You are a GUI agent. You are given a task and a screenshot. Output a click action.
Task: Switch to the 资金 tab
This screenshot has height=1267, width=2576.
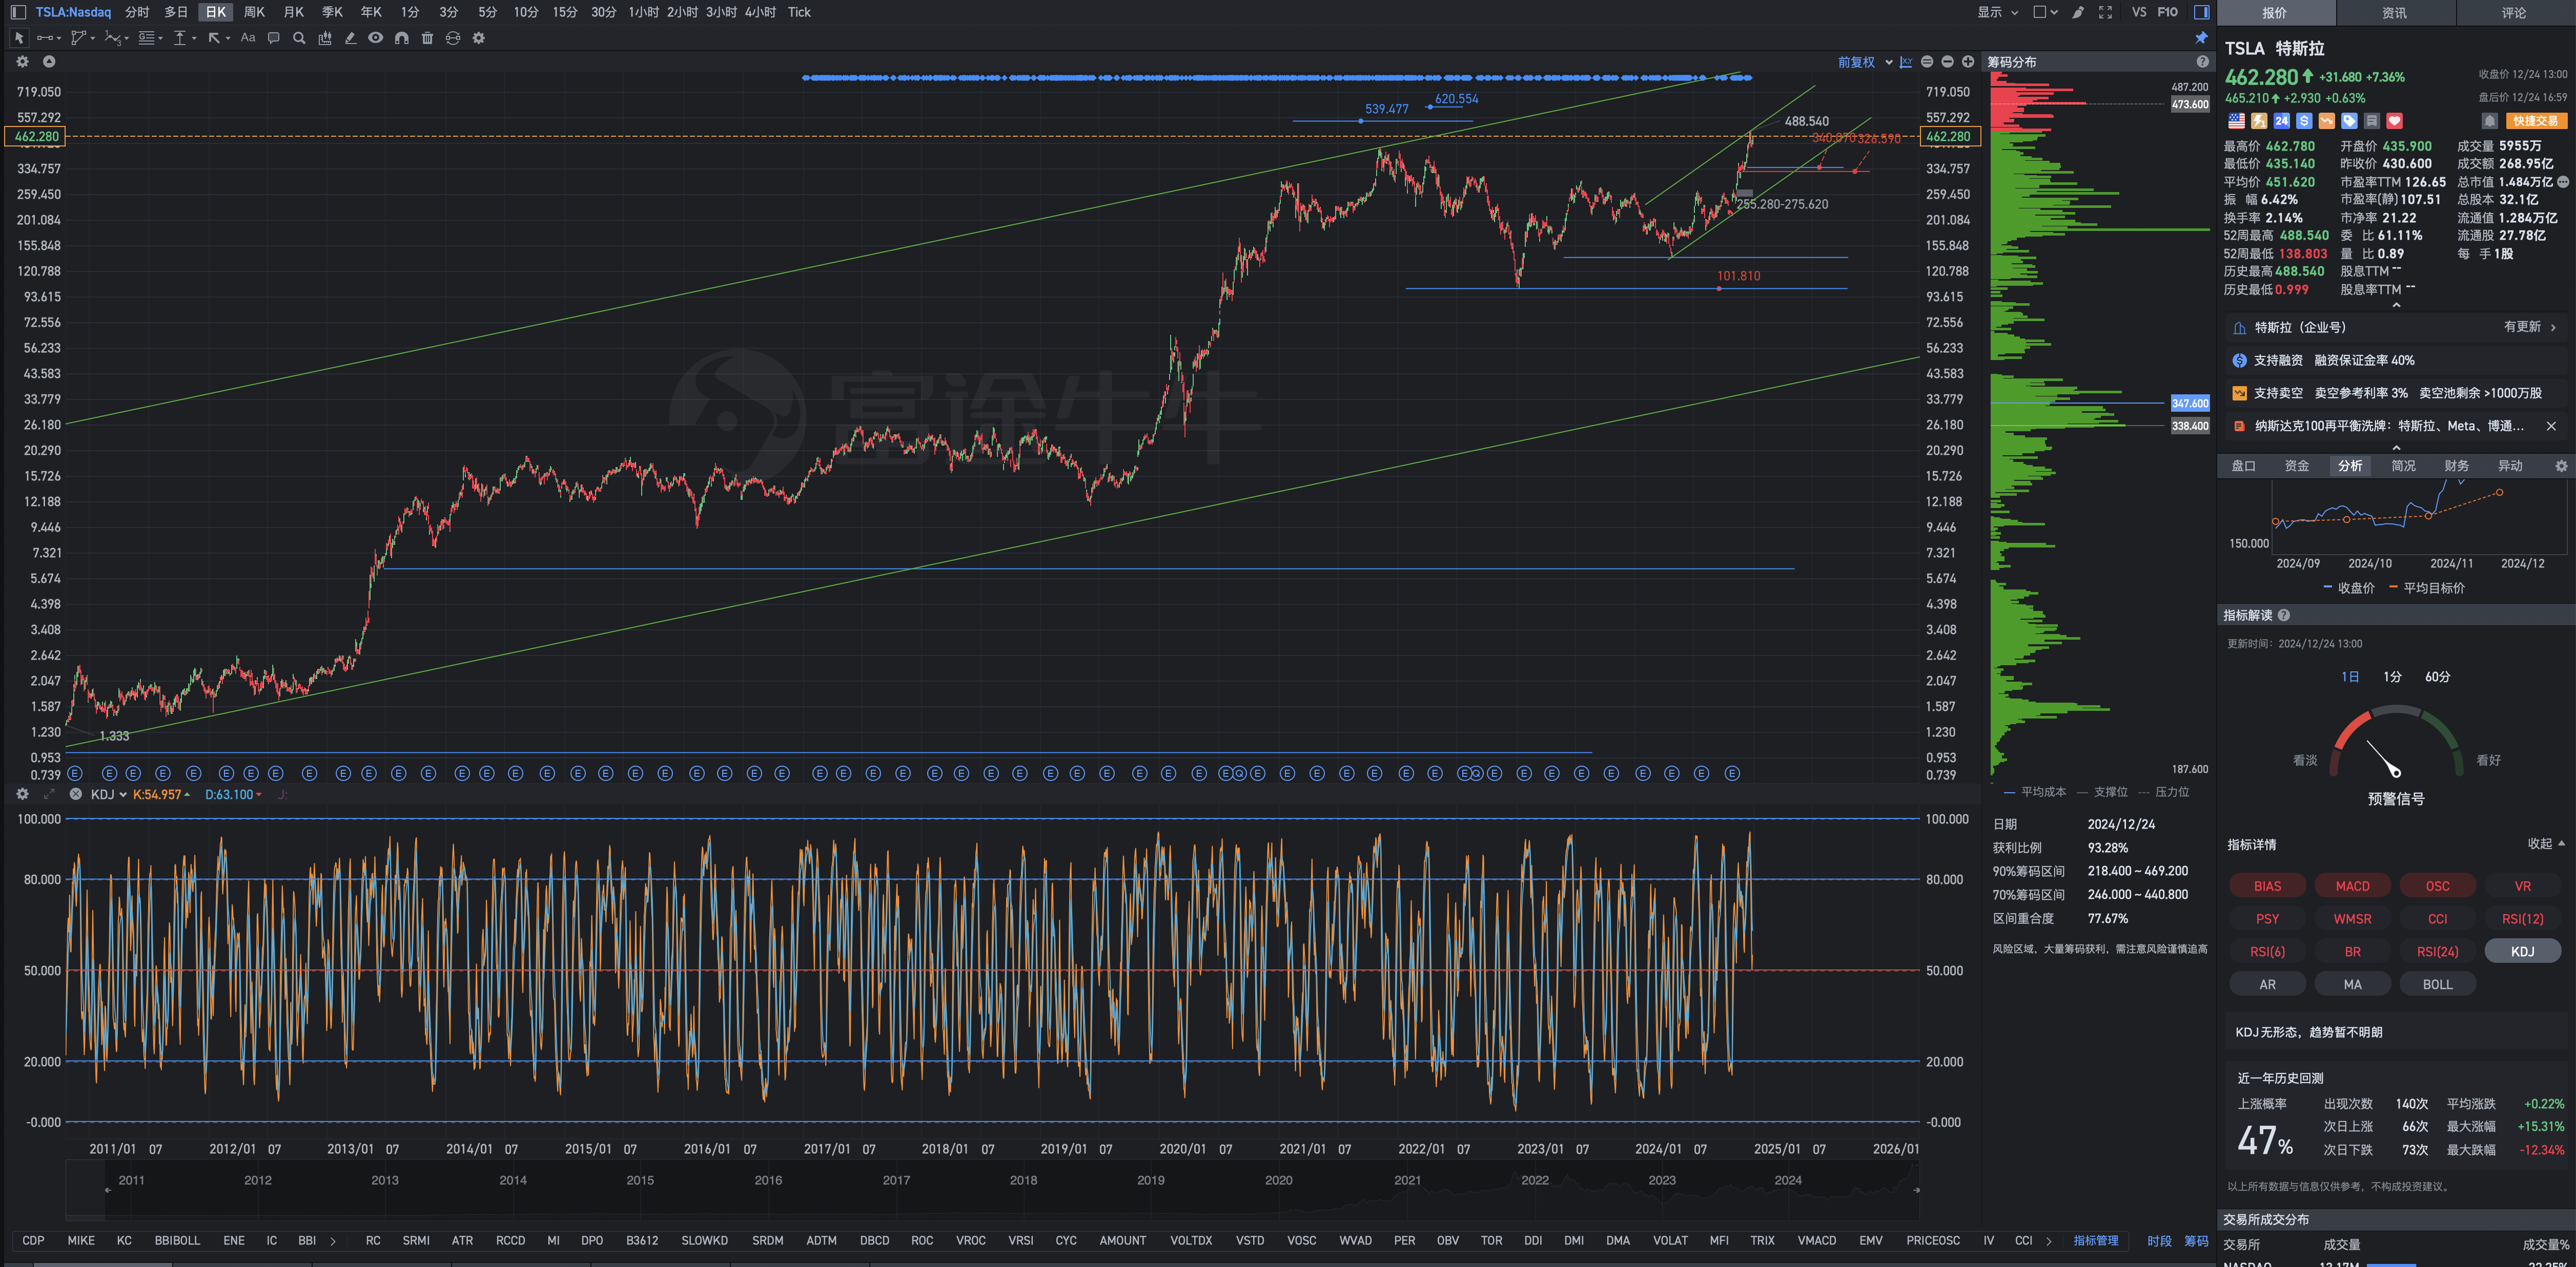point(2297,467)
